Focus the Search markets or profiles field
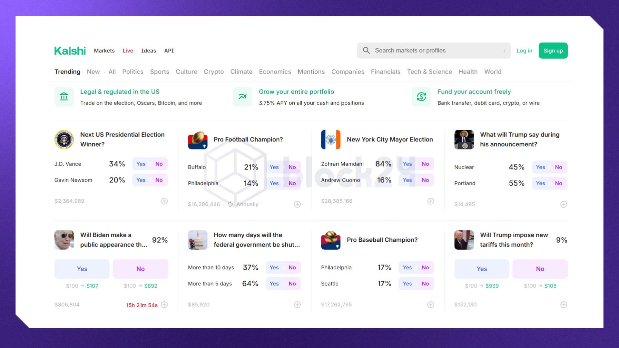Image resolution: width=619 pixels, height=348 pixels. [x=435, y=51]
